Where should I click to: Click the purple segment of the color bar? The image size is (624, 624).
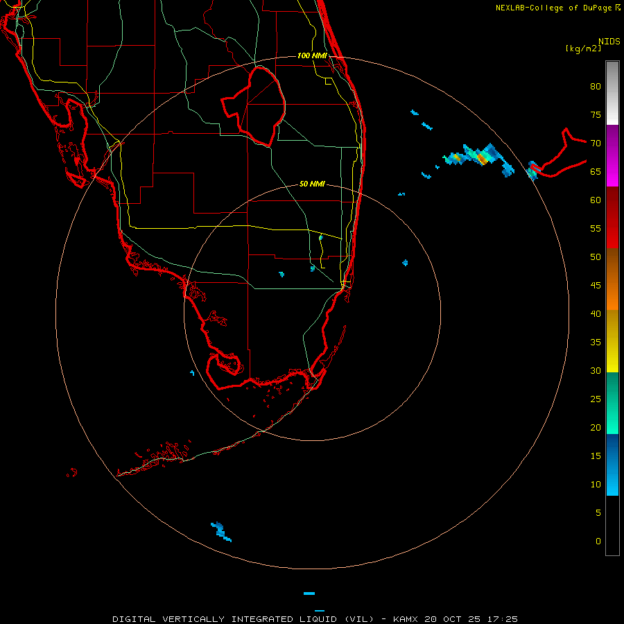click(612, 155)
